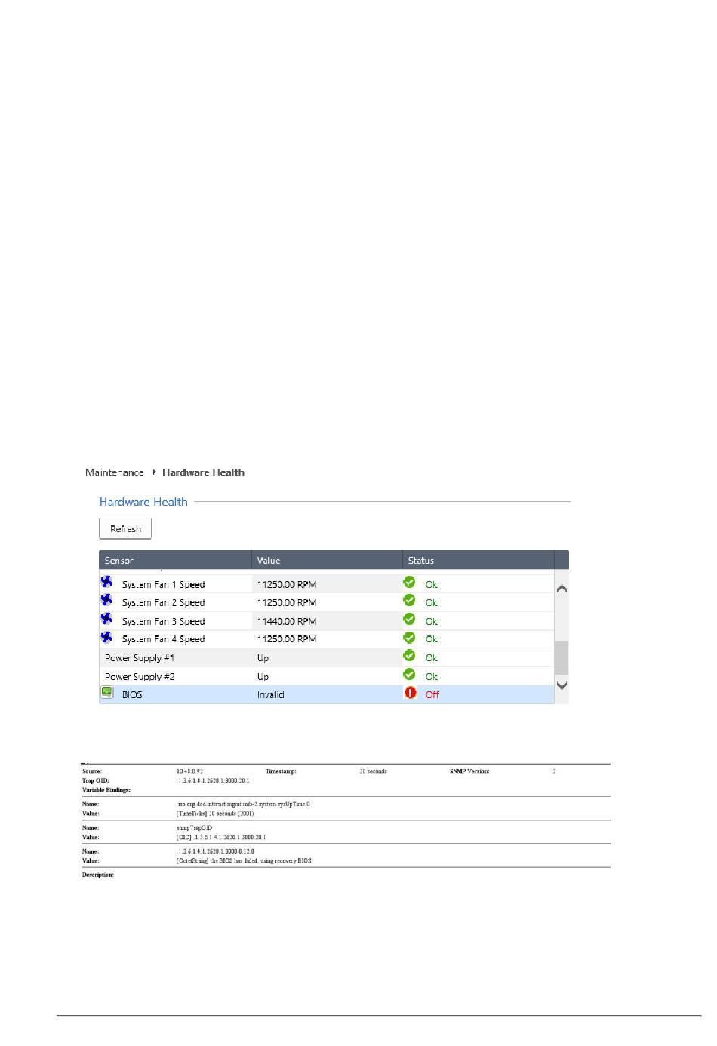Image resolution: width=717 pixels, height=1046 pixels.
Task: Open the Maintenance breadcrumb link
Action: point(115,472)
